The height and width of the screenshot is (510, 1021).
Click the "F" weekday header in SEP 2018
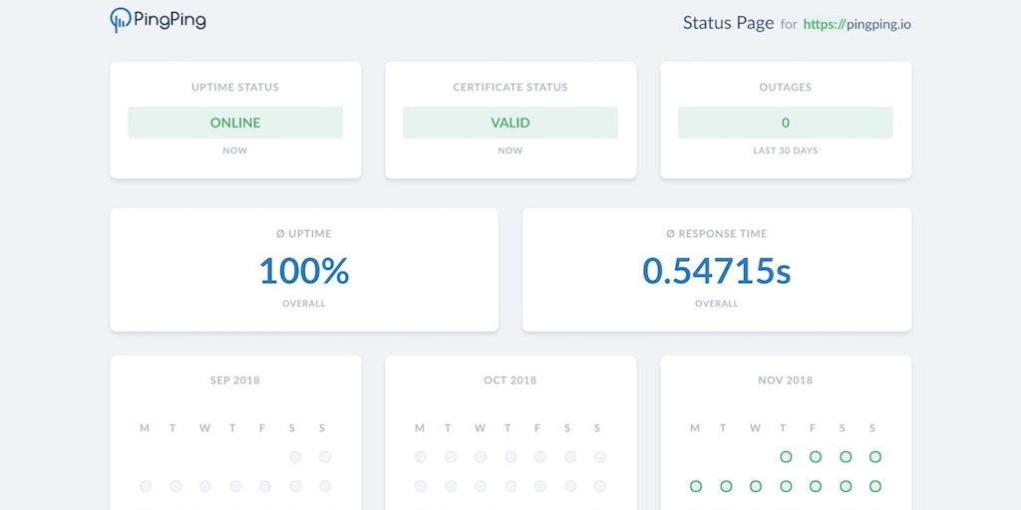coord(262,428)
